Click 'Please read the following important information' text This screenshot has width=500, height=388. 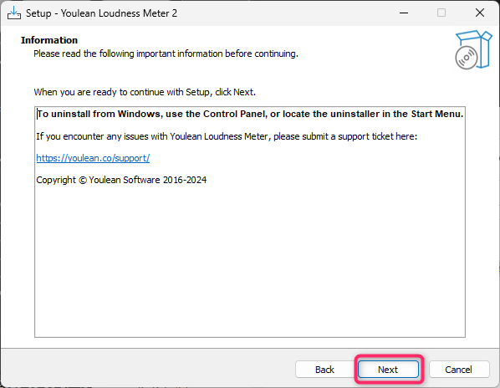[x=166, y=54]
